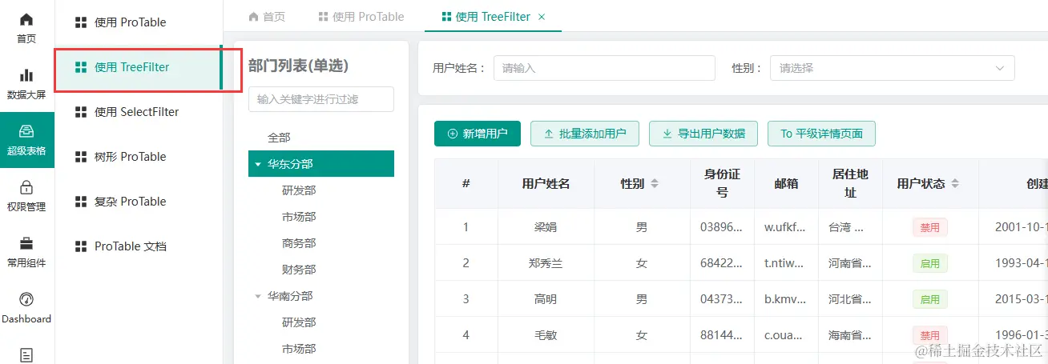Image resolution: width=1048 pixels, height=364 pixels.
Task: Open the 常用组件 briefcase icon
Action: 26,243
